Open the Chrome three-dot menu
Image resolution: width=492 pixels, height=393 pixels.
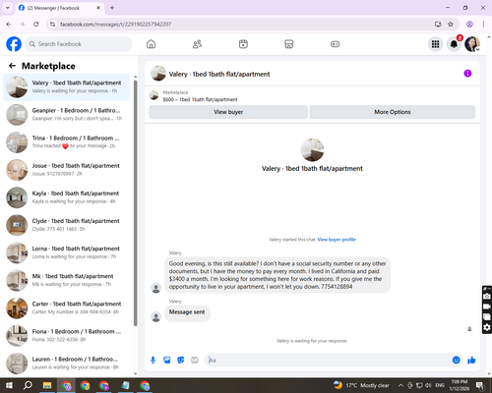[x=483, y=25]
